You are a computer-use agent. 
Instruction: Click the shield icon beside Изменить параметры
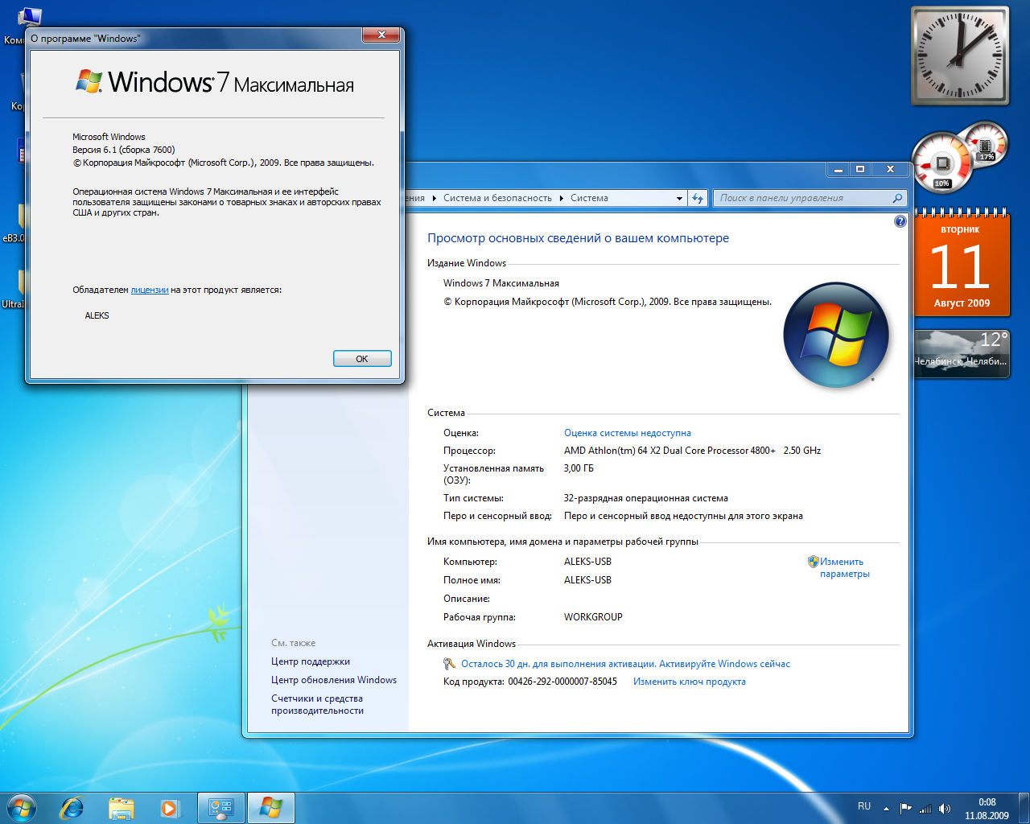click(x=813, y=562)
